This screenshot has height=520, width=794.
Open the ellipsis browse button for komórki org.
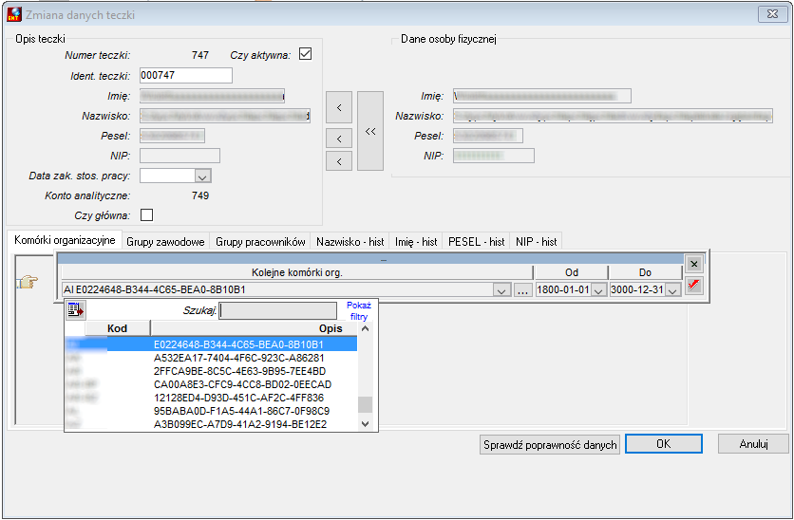click(523, 290)
